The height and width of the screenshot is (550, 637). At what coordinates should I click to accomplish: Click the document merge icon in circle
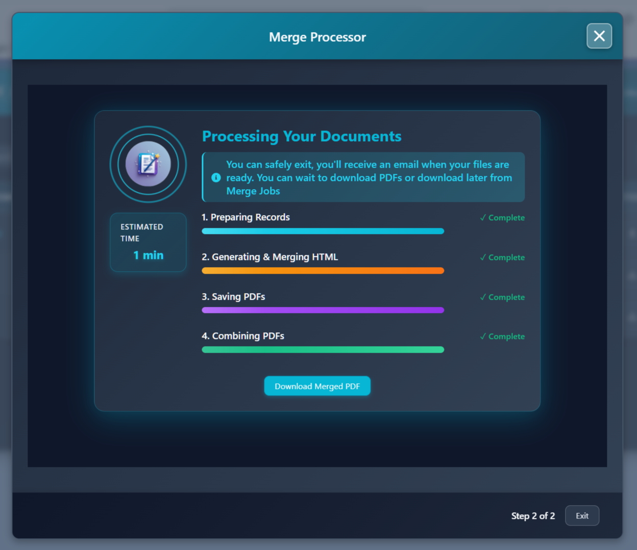point(148,164)
